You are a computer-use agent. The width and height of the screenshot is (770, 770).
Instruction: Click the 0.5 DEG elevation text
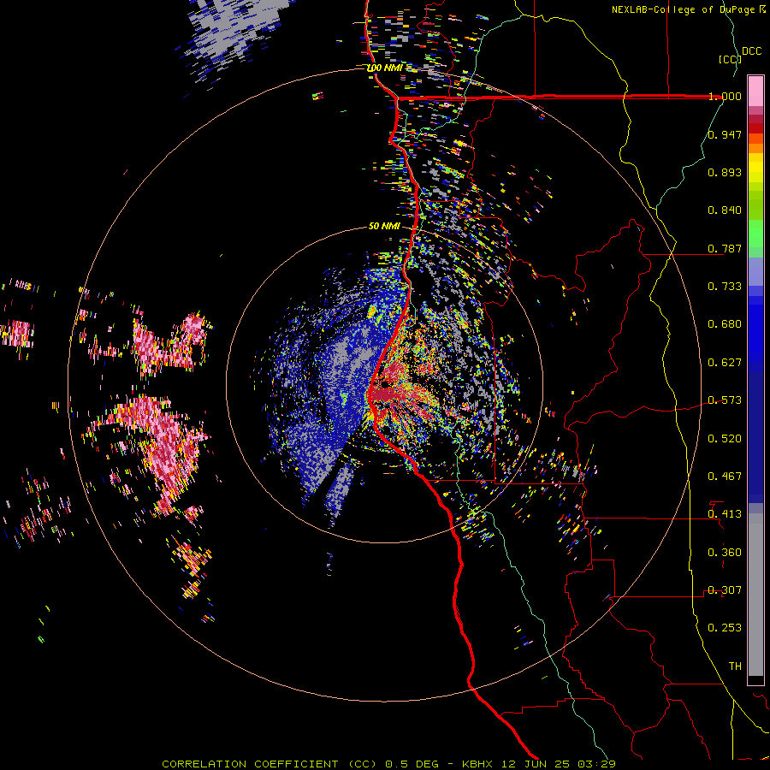pyautogui.click(x=411, y=764)
